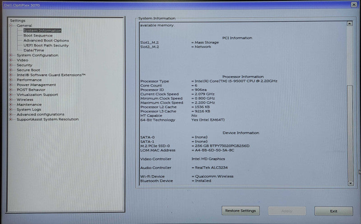
Task: Select the Virtualization Support label
Action: click(37, 95)
